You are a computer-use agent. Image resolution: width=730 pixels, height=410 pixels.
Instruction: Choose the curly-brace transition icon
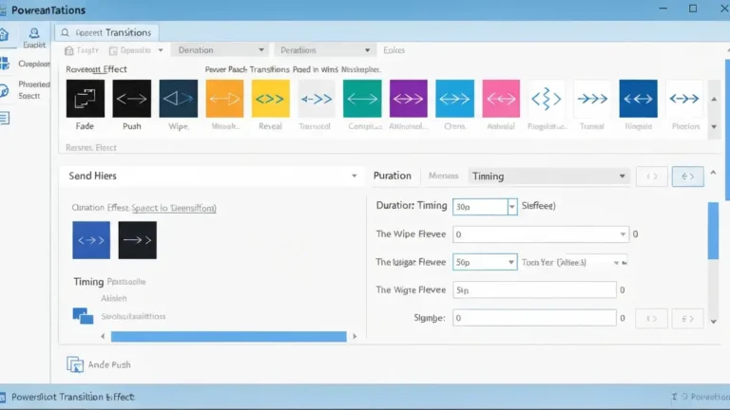click(547, 99)
